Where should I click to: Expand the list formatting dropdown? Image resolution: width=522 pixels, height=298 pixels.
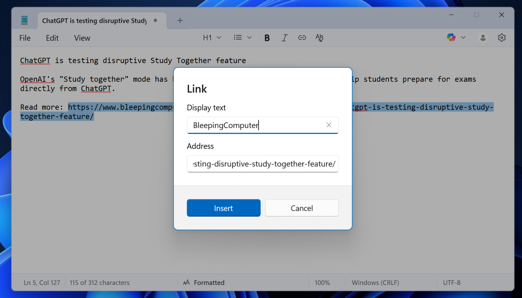(242, 38)
